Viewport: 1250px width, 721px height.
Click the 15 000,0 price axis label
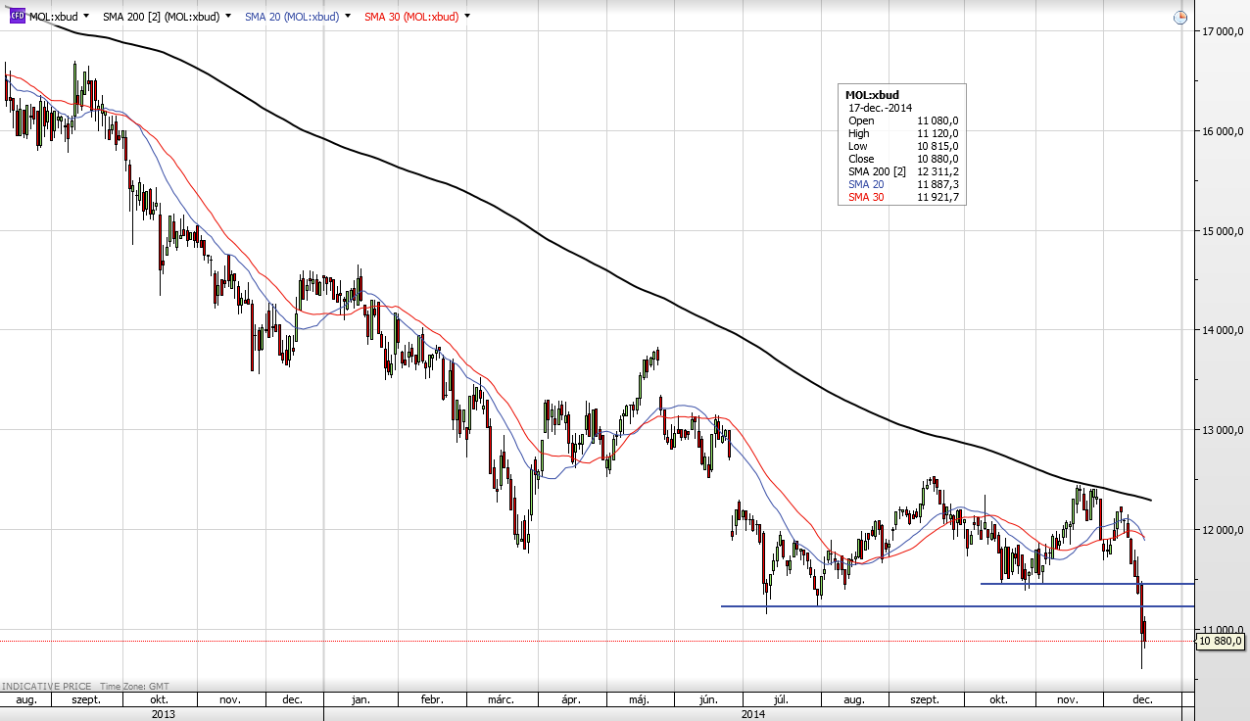pyautogui.click(x=1223, y=231)
